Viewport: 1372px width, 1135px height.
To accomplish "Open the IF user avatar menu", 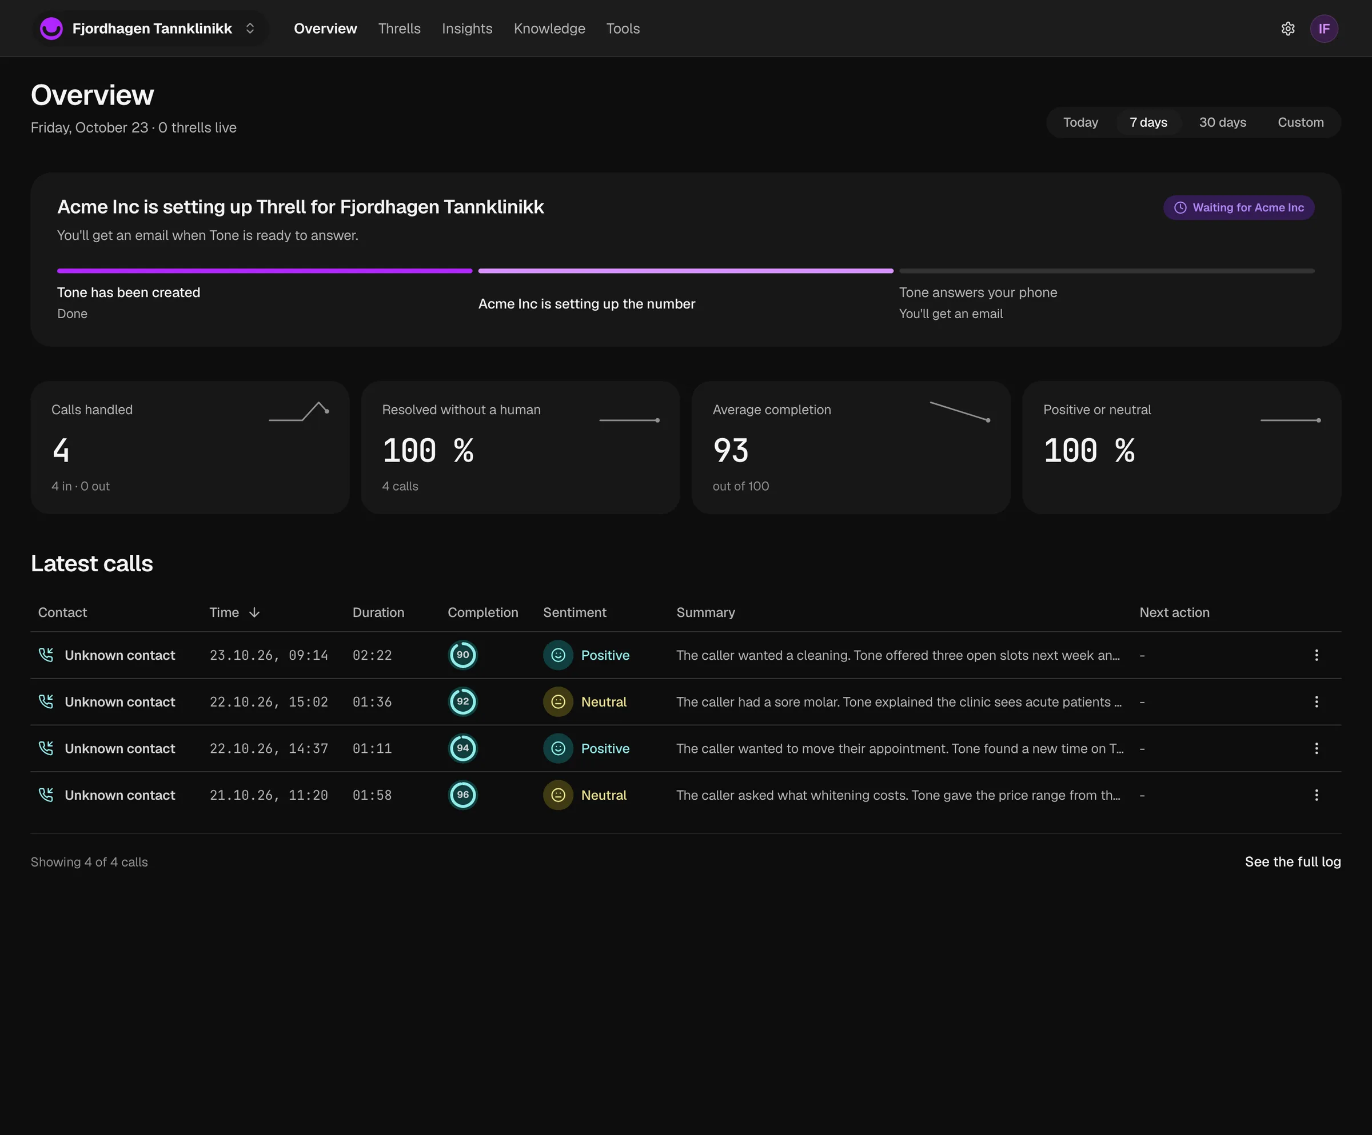I will (x=1323, y=29).
